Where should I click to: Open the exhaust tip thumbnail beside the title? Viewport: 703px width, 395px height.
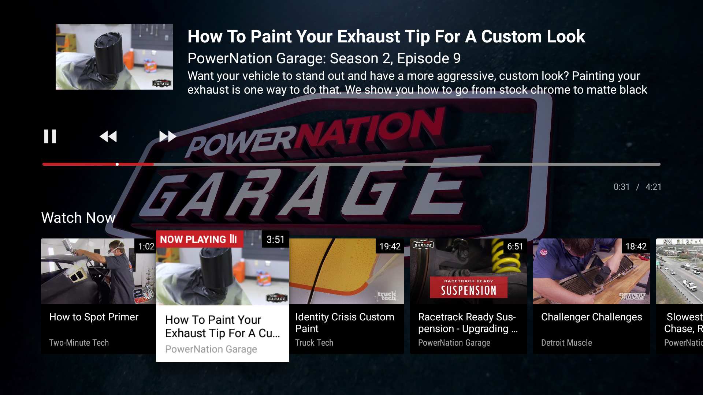tap(114, 57)
